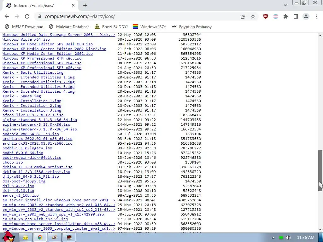This screenshot has width=323, height=242.
Task: Download Windows Vista x64.iso
Action: tap(26, 39)
